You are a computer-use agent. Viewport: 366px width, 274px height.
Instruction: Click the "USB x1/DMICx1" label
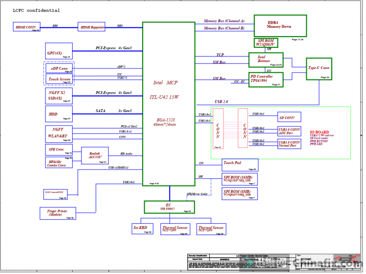(x=118, y=168)
